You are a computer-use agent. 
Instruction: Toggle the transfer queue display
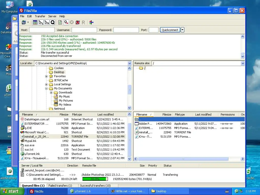point(53,22)
